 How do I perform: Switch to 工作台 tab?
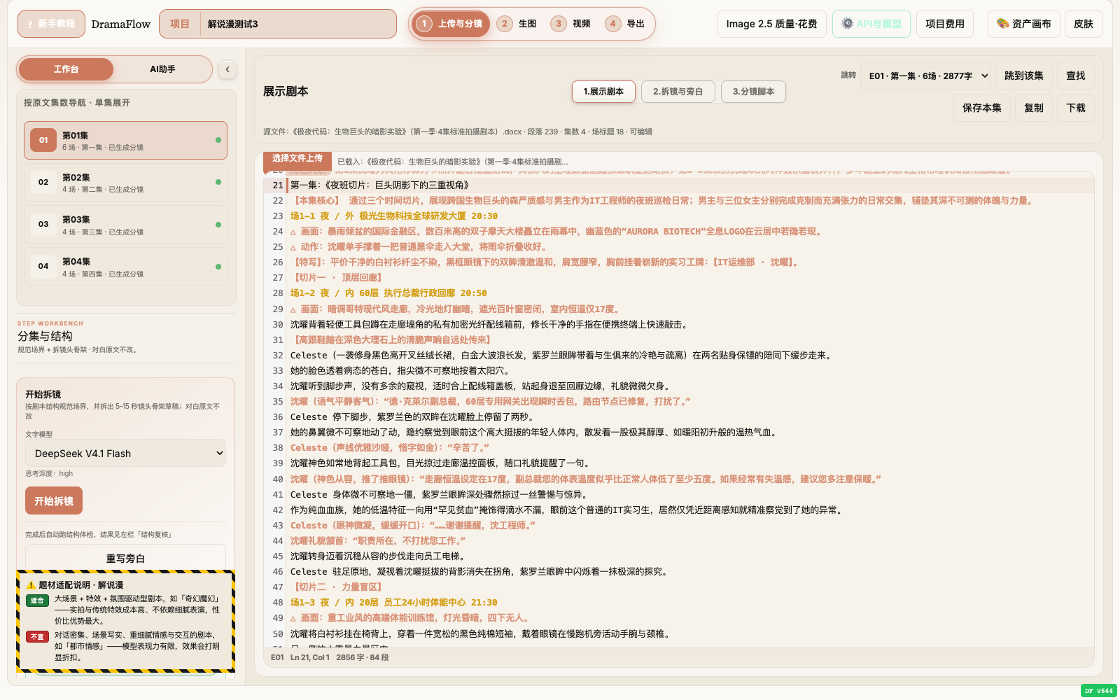tap(66, 69)
